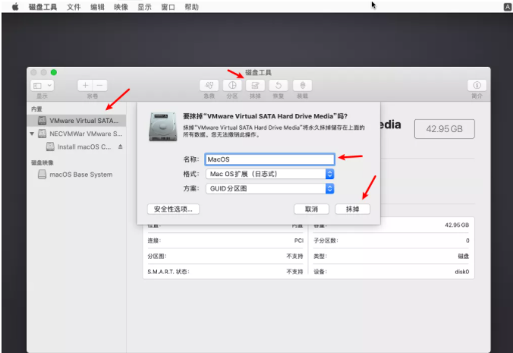Open the 帮助 menu
The image size is (513, 353).
tap(191, 7)
